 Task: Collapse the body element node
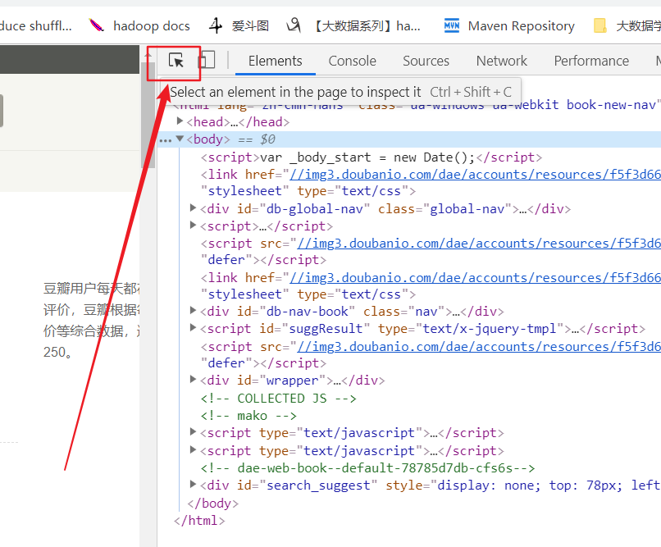(180, 139)
